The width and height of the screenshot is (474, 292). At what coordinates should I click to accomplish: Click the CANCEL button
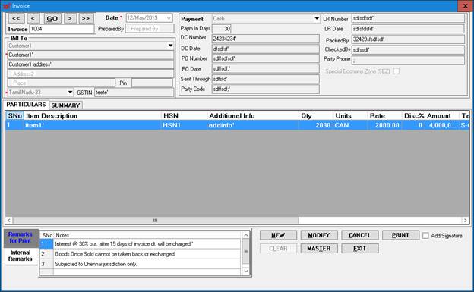tap(360, 235)
